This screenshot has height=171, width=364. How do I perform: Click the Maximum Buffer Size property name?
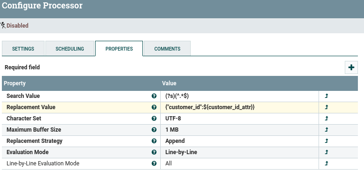tap(34, 130)
